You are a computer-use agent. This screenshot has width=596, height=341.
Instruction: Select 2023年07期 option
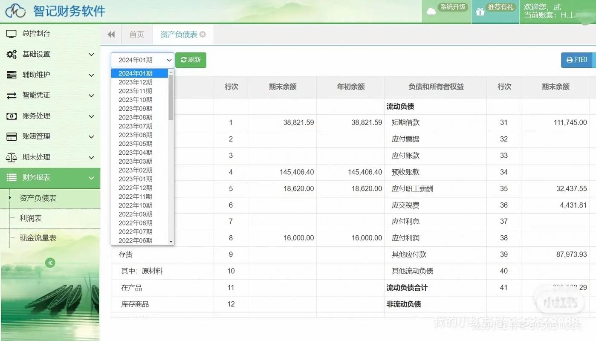pos(139,126)
